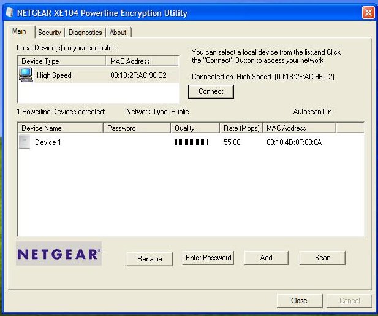
Task: Click the Add button
Action: point(266,258)
